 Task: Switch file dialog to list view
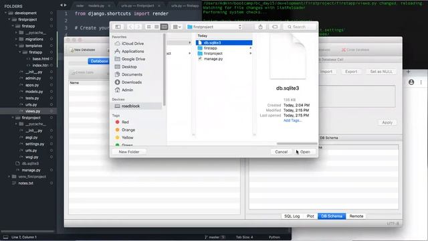pos(156,27)
